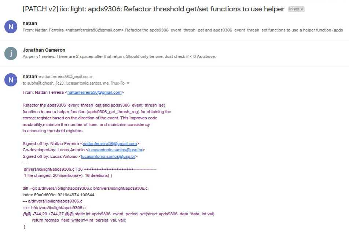Open Signed-off-by nattanferreira58@gmail.com link

click(110, 144)
